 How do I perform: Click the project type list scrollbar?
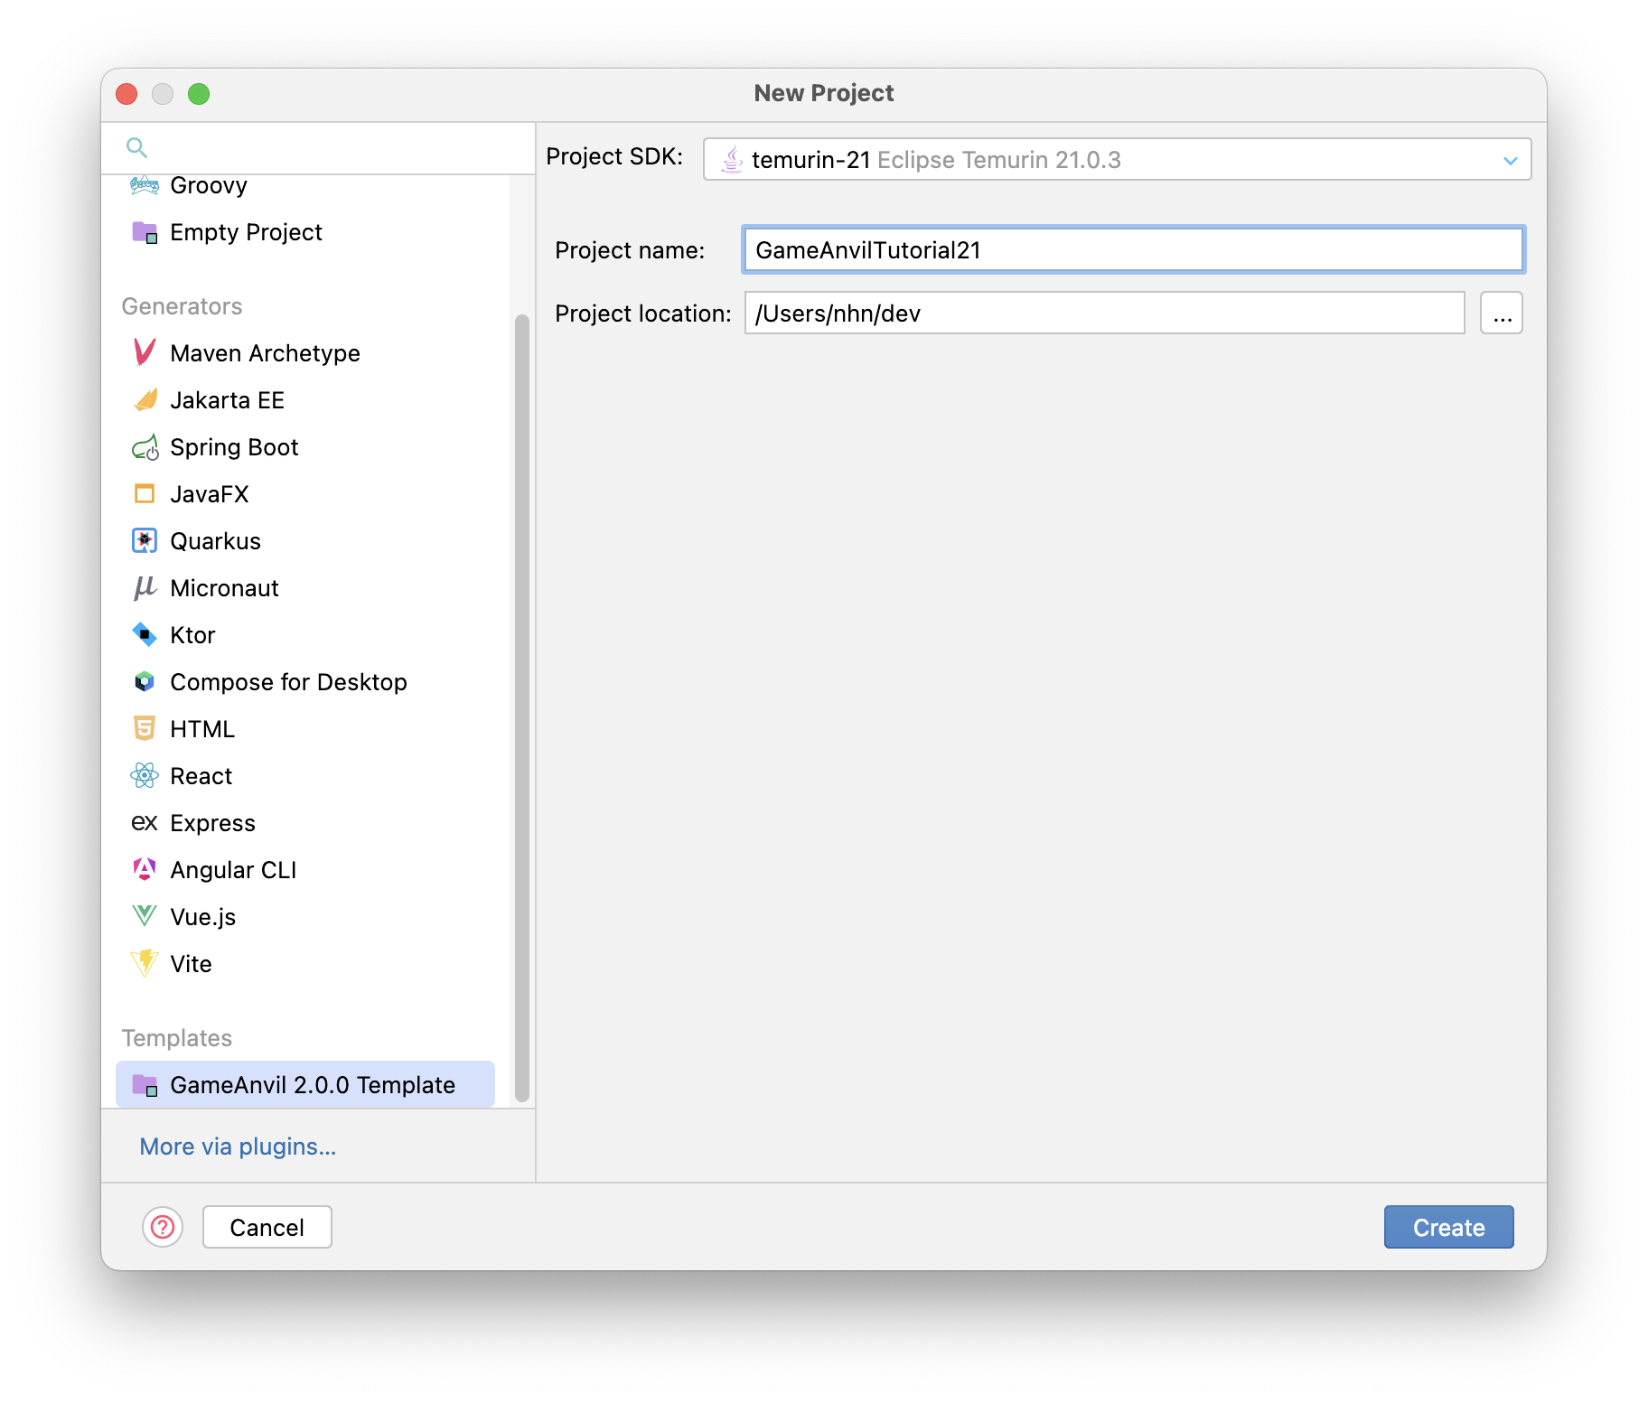coord(521,709)
